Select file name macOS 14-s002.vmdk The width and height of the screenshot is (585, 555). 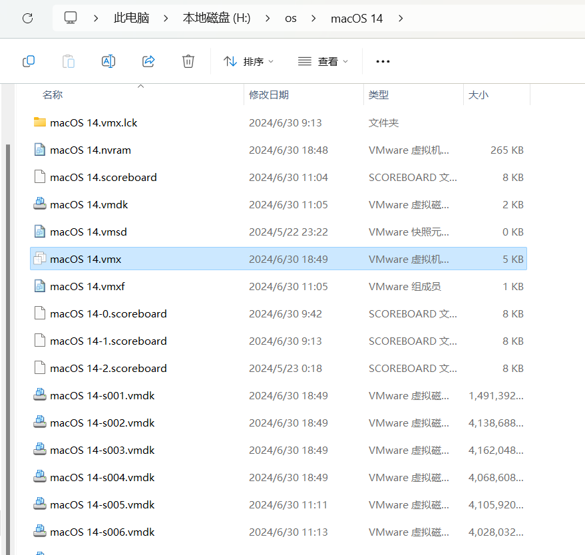point(102,423)
